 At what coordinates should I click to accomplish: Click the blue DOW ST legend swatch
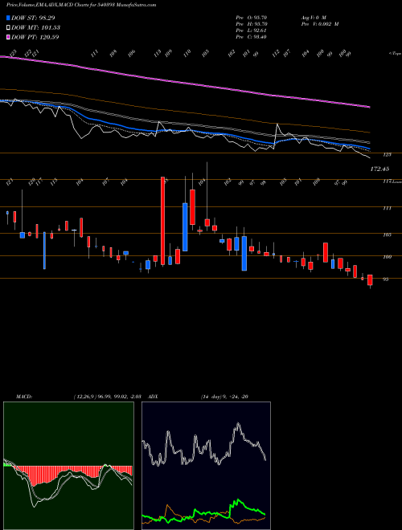click(x=8, y=18)
